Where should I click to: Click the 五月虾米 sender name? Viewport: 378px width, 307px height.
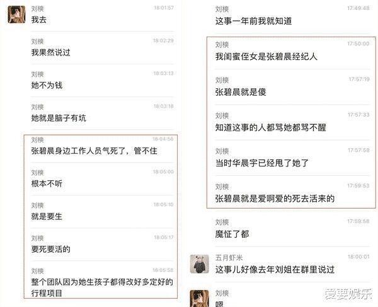pos(229,258)
